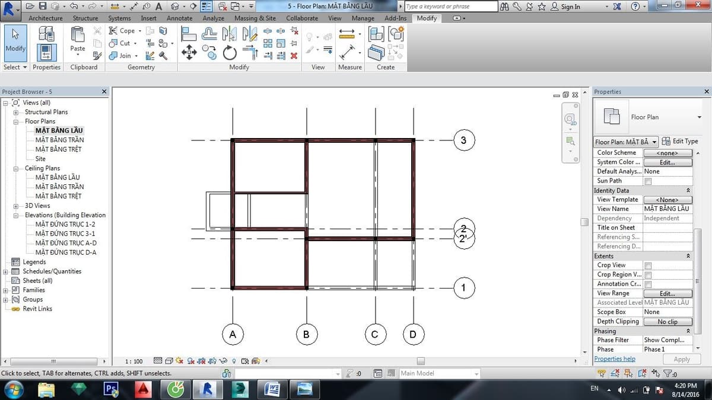
Task: Click the Save icon in quick access toolbar
Action: pyautogui.click(x=42, y=6)
